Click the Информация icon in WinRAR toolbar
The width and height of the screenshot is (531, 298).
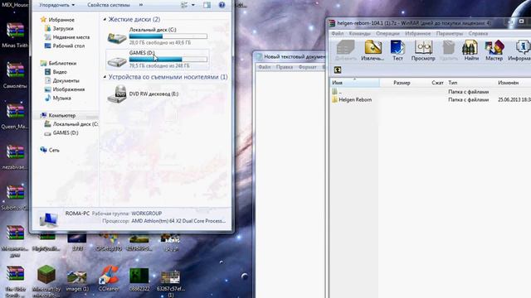pos(519,50)
